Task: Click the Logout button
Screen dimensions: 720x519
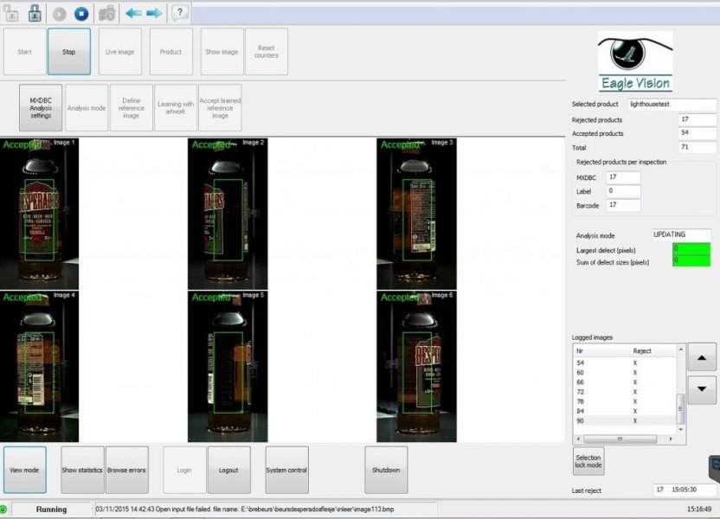Action: click(x=228, y=470)
